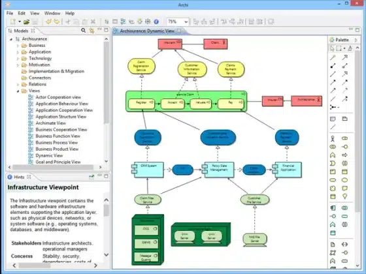Click the Open model folder icon

26,22
